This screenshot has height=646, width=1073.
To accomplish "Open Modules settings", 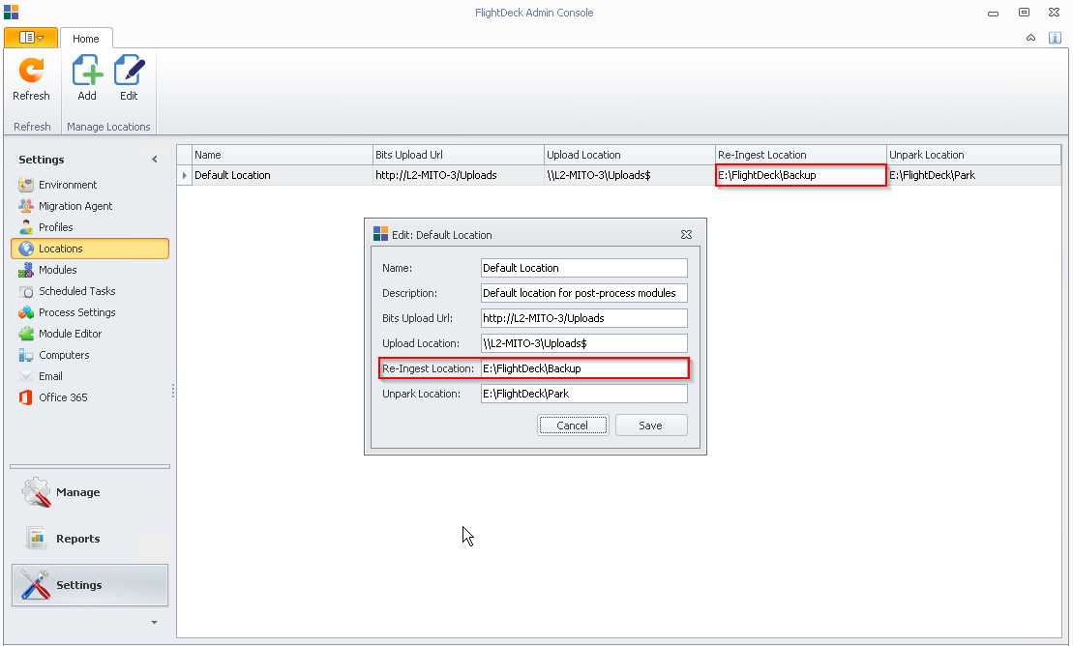I will (57, 270).
